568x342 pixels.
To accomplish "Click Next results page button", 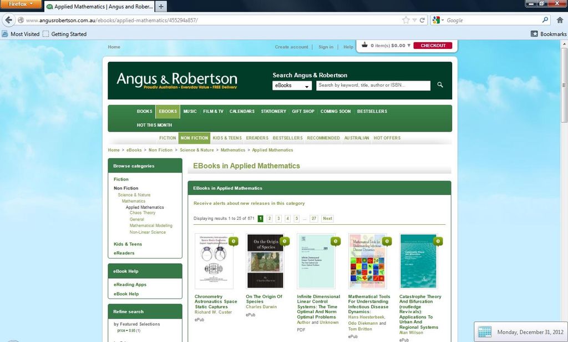I will pos(327,218).
